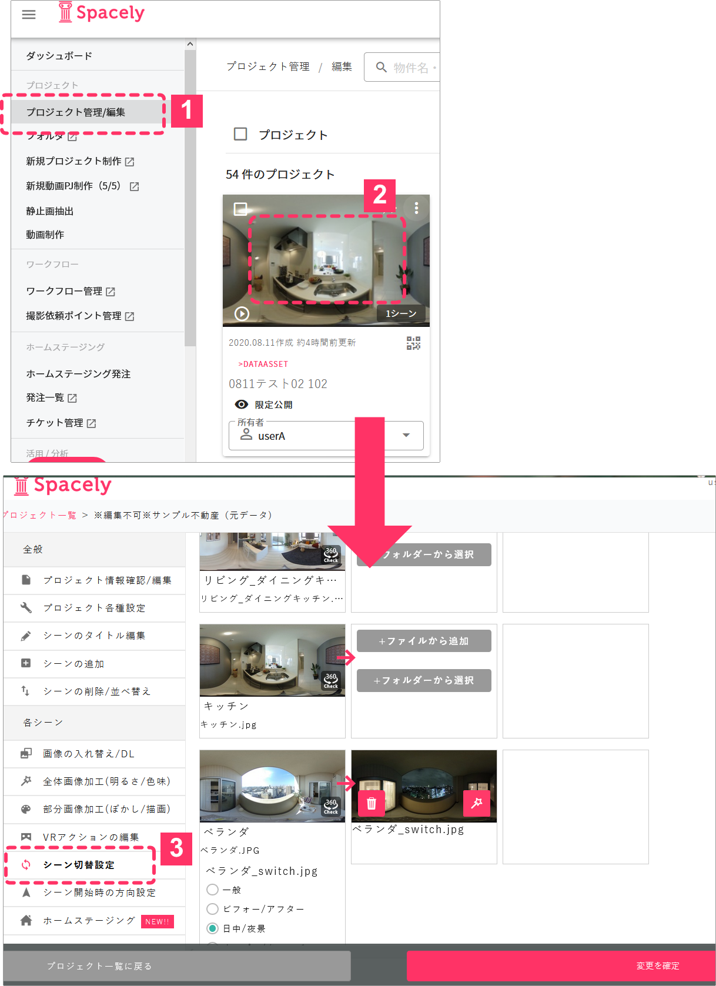Open 静止画抽出 in the sidebar
This screenshot has width=716, height=986.
coord(50,211)
